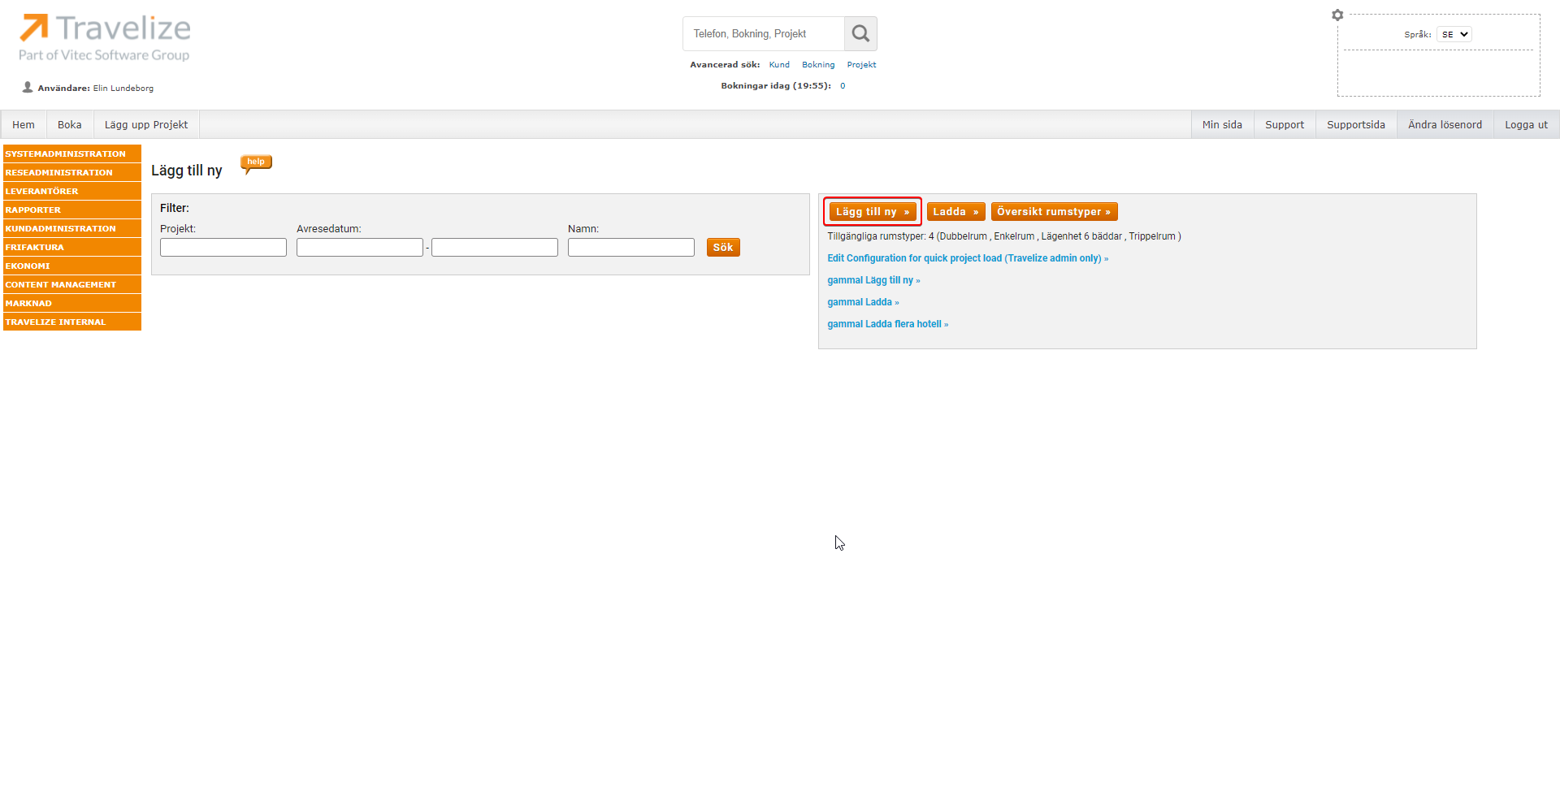Screen dimensions: 1560x787
Task: Expand KUNDADMINISTRATION sidebar section
Action: pyautogui.click(x=72, y=228)
